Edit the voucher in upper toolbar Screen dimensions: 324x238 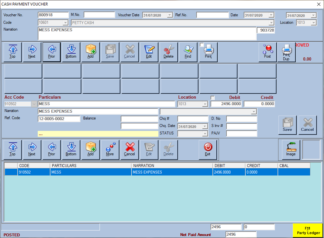pyautogui.click(x=149, y=52)
